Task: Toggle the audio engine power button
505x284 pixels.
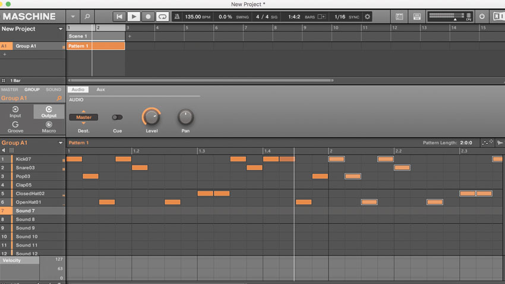Action: tap(482, 17)
